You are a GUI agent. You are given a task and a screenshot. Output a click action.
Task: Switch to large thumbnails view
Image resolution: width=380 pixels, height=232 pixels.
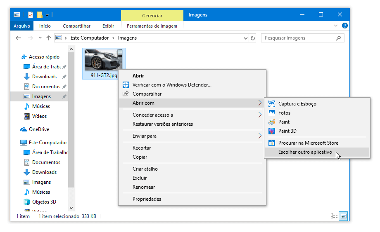point(343,216)
